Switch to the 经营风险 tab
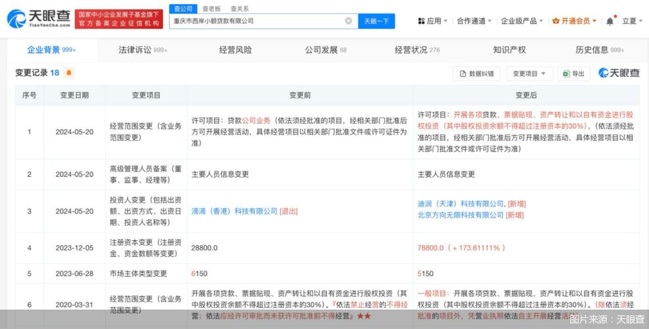The width and height of the screenshot is (649, 329). coord(235,50)
